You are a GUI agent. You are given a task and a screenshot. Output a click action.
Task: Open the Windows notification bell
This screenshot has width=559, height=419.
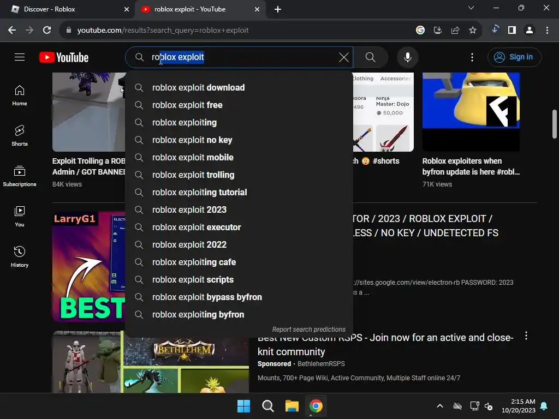point(544,406)
